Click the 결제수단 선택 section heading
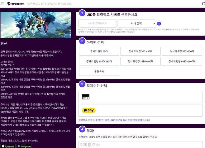 [97, 86]
